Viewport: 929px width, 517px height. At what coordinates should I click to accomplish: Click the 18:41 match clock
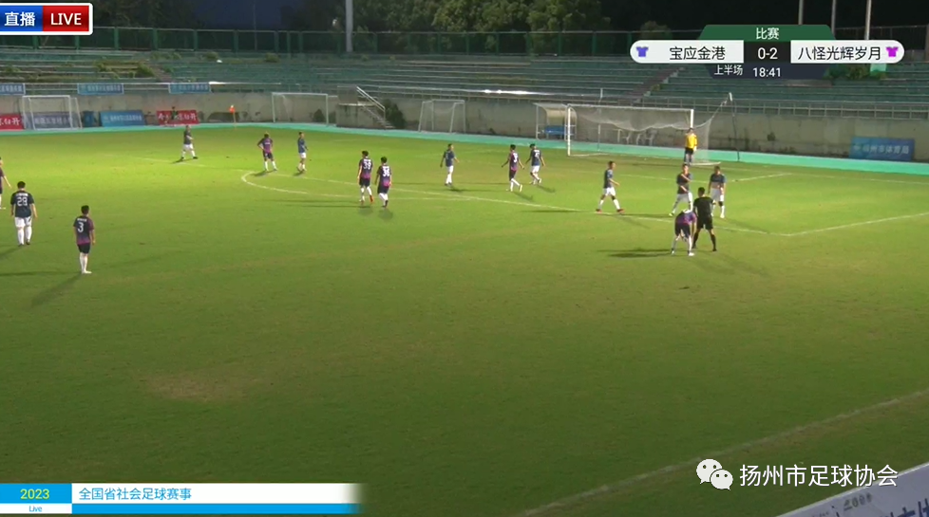(x=767, y=72)
